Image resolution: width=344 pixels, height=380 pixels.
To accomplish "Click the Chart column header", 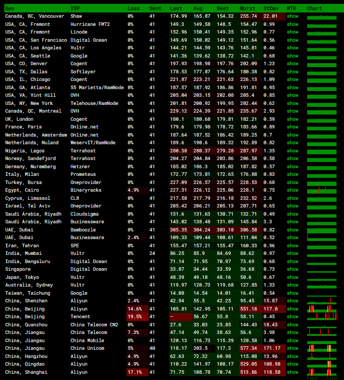I will click(314, 9).
